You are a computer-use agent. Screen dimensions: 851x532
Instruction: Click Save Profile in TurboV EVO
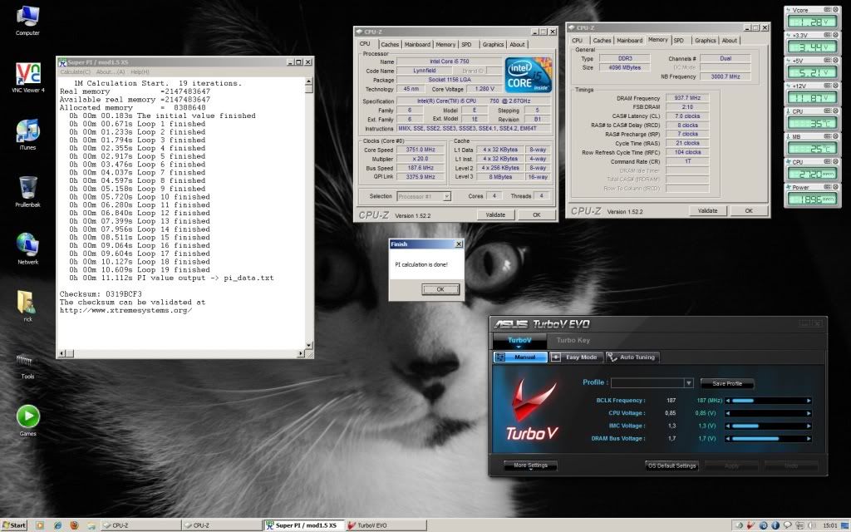pyautogui.click(x=727, y=383)
